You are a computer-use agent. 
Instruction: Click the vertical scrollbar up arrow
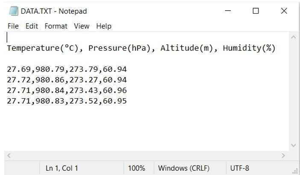tap(293, 37)
